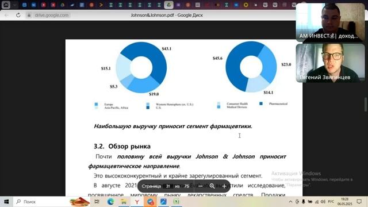This screenshot has width=368, height=207.
Task: Click the 'Pharmaceutical' legend entry
Action: tap(278, 103)
